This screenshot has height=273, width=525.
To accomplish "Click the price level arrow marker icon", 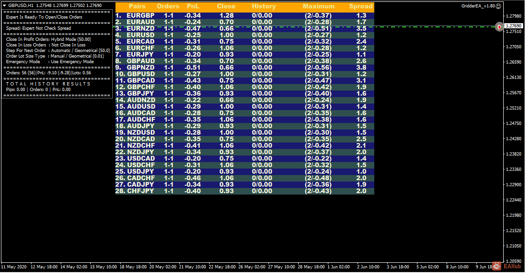I will (x=499, y=27).
